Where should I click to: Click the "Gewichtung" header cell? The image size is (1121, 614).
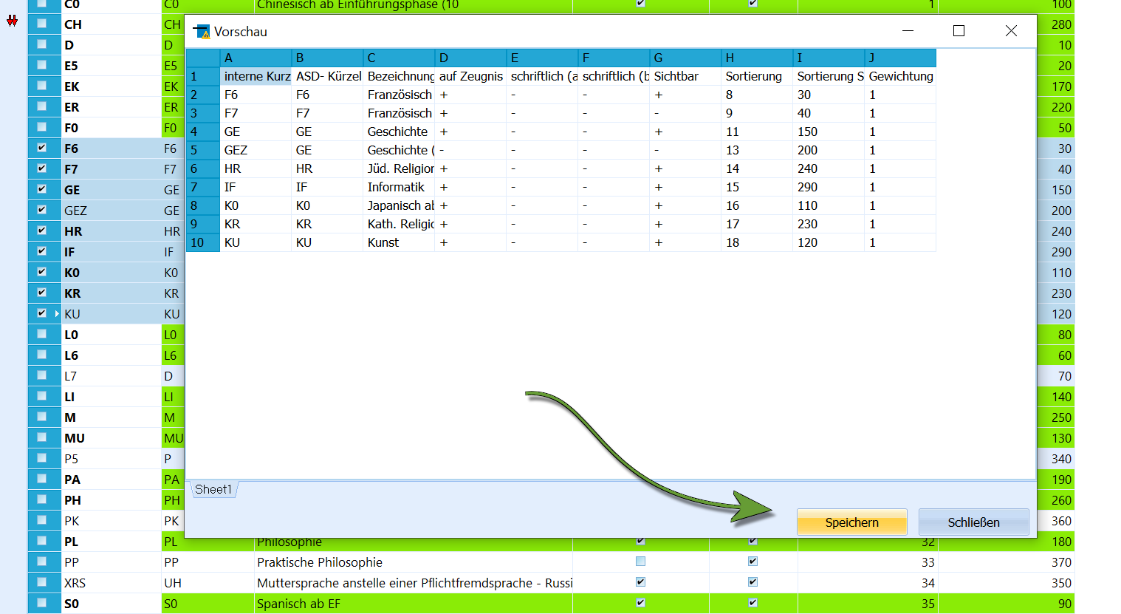click(x=900, y=76)
